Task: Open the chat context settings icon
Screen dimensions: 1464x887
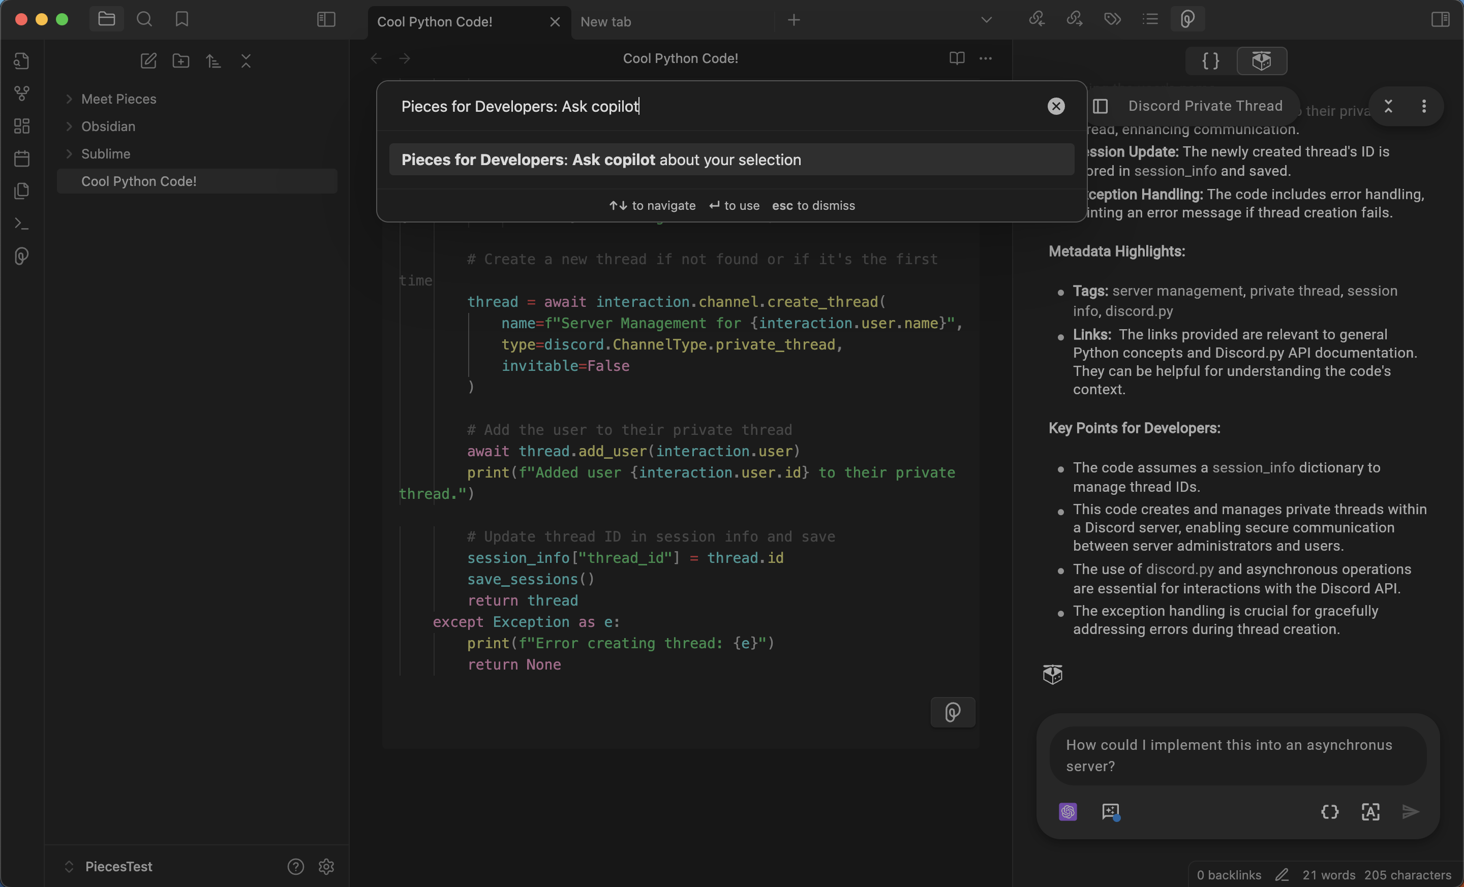Action: coord(1111,812)
